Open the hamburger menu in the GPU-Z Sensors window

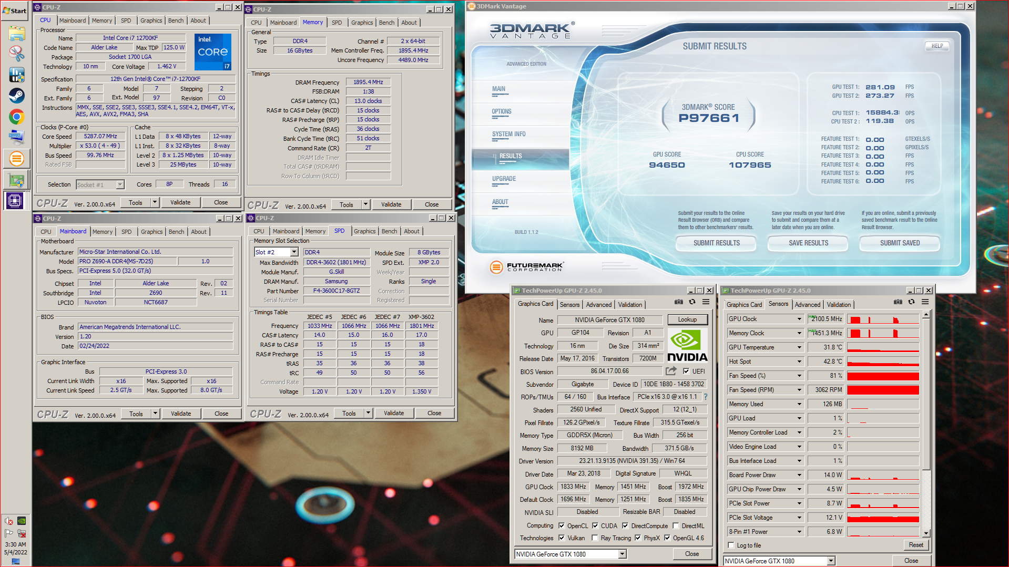(x=925, y=302)
